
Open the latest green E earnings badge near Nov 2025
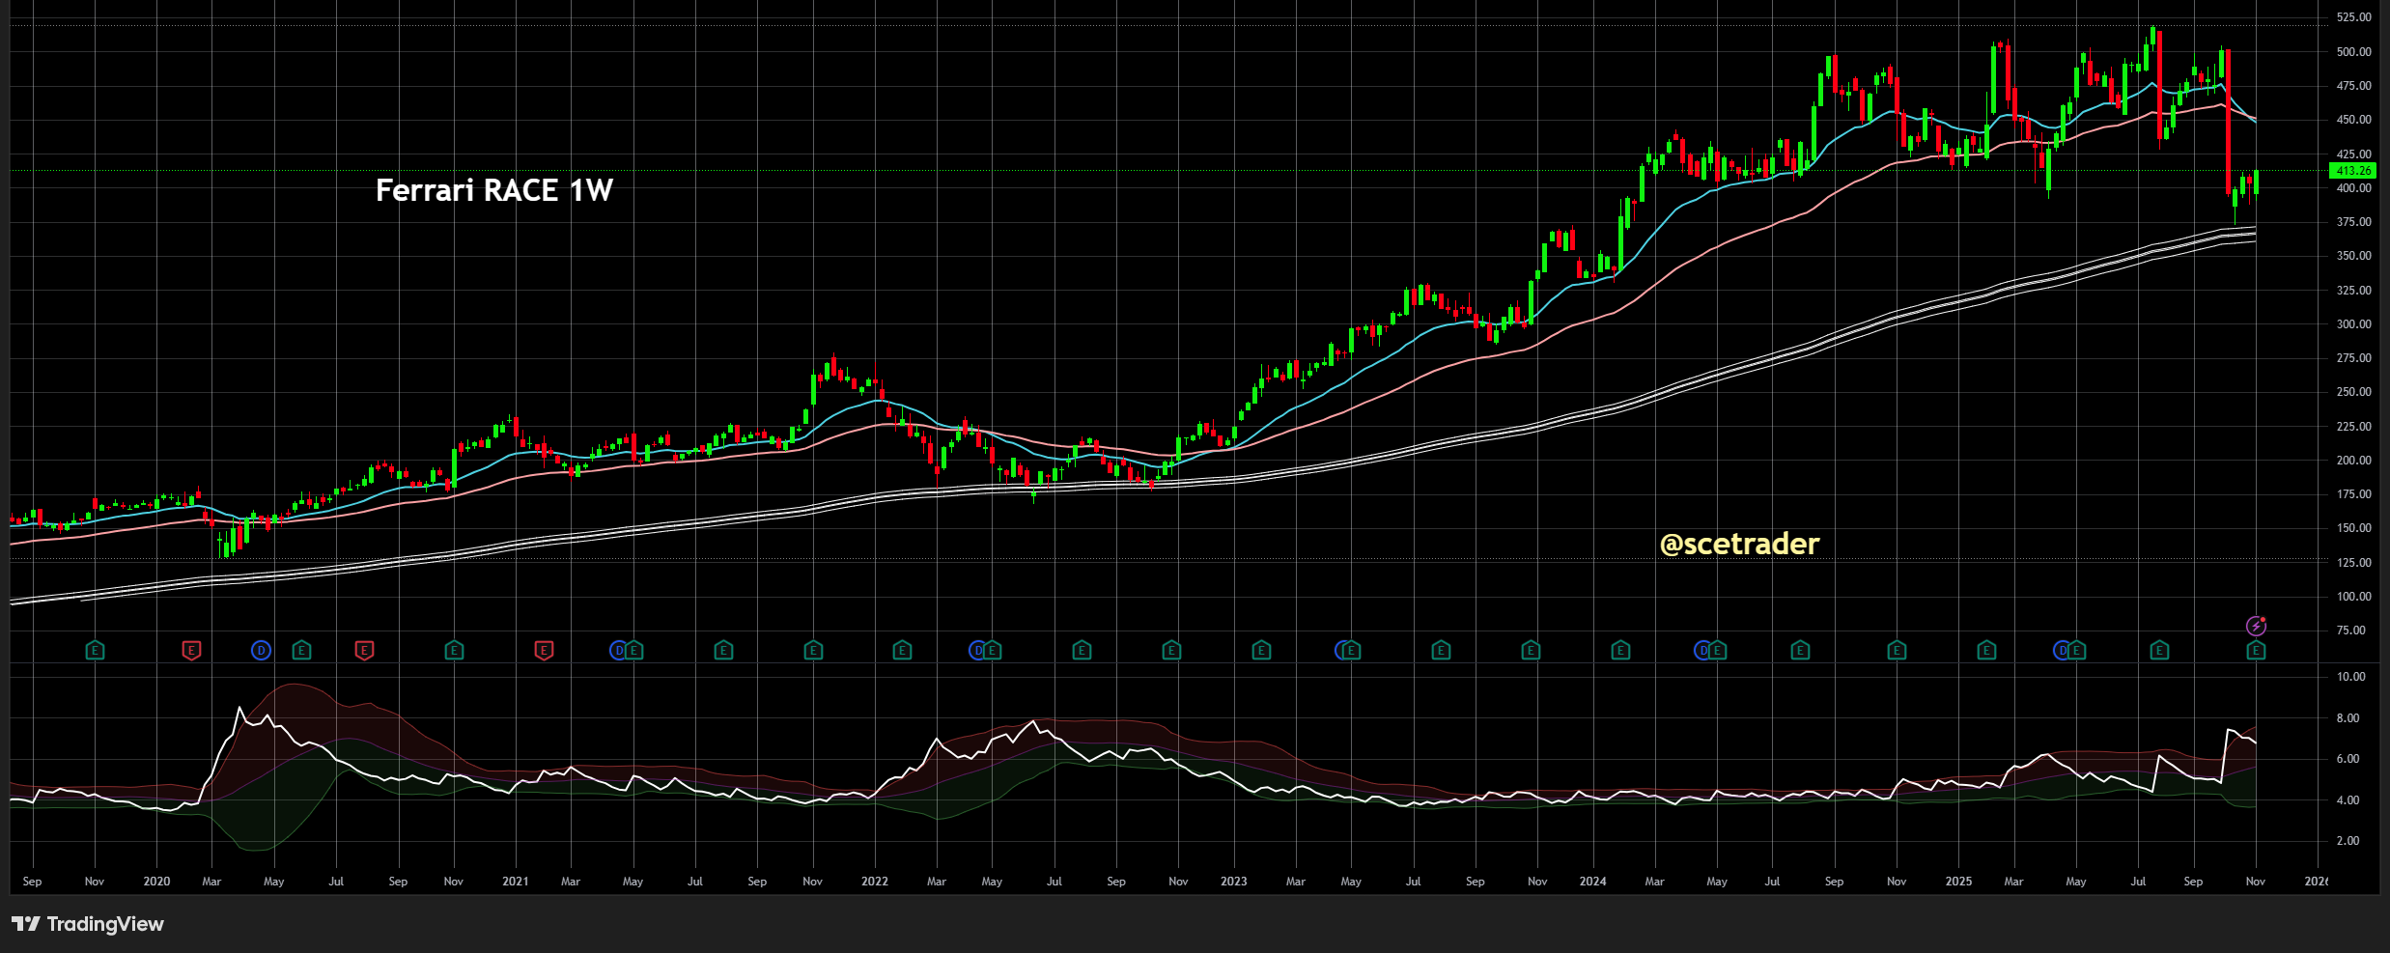(x=2255, y=651)
